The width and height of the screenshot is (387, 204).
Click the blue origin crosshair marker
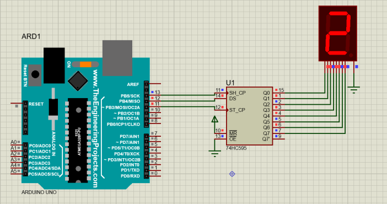click(232, 174)
